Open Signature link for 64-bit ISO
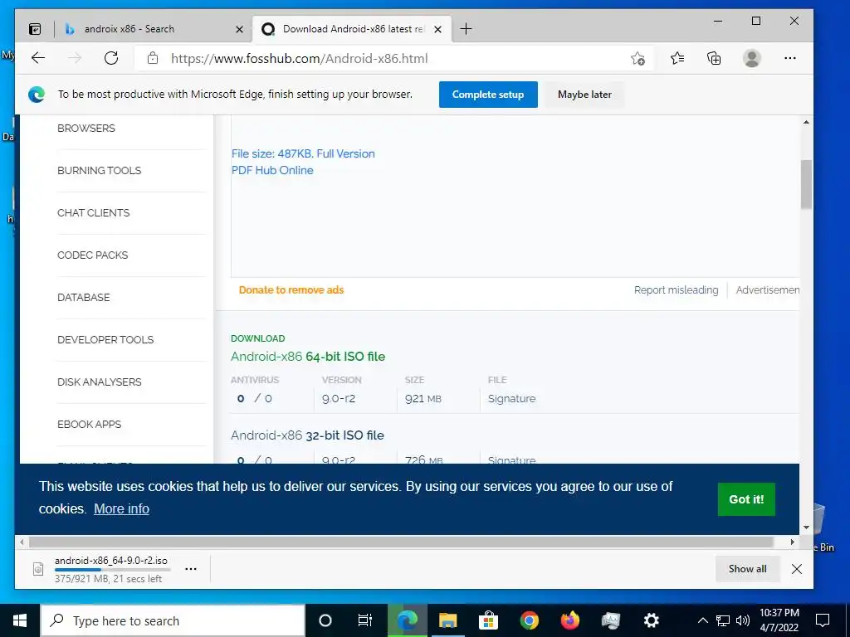The height and width of the screenshot is (637, 850). 511,399
